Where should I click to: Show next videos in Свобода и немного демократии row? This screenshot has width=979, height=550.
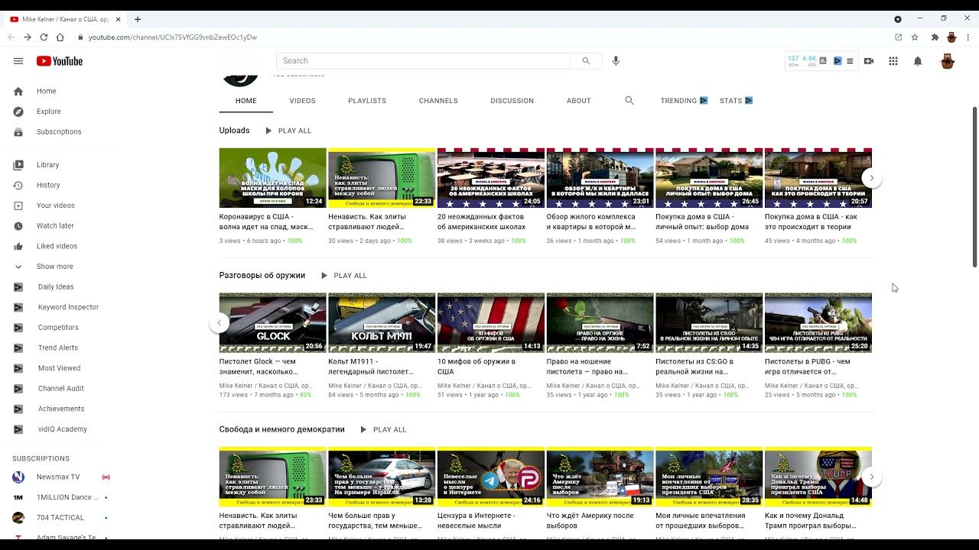click(871, 477)
